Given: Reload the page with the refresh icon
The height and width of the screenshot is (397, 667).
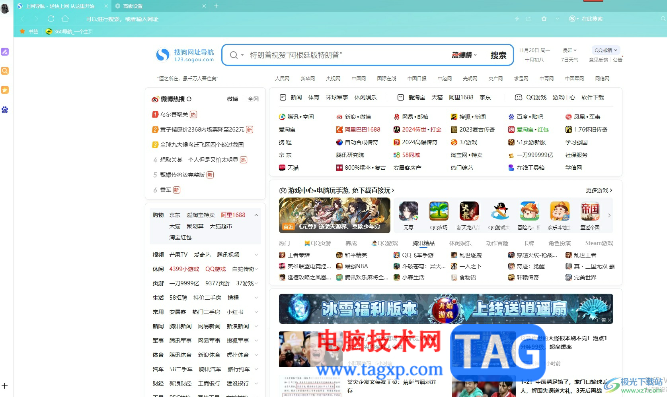Looking at the screenshot, I should 51,19.
